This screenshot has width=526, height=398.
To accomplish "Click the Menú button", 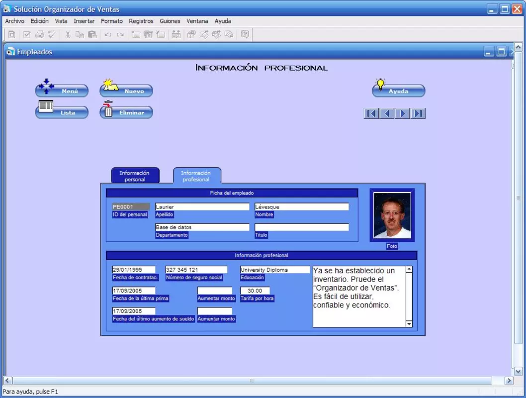I will click(x=62, y=91).
